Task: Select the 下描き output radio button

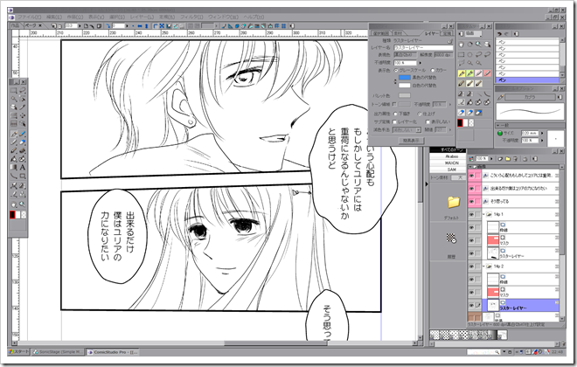Action: (395, 114)
